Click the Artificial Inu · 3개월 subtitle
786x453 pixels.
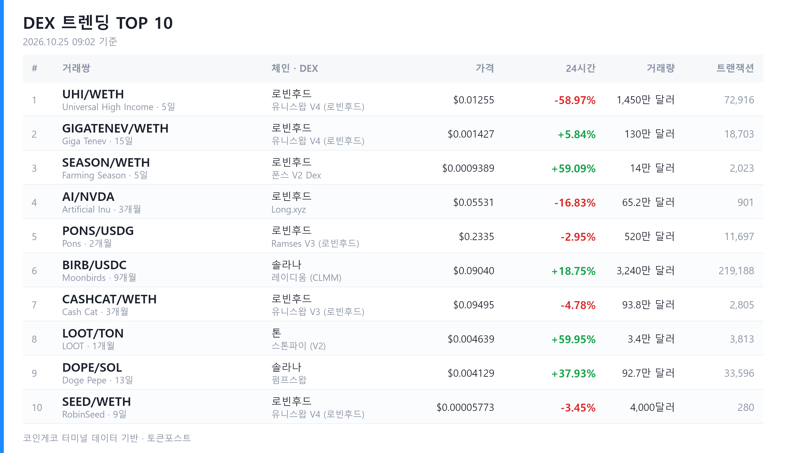pyautogui.click(x=102, y=209)
